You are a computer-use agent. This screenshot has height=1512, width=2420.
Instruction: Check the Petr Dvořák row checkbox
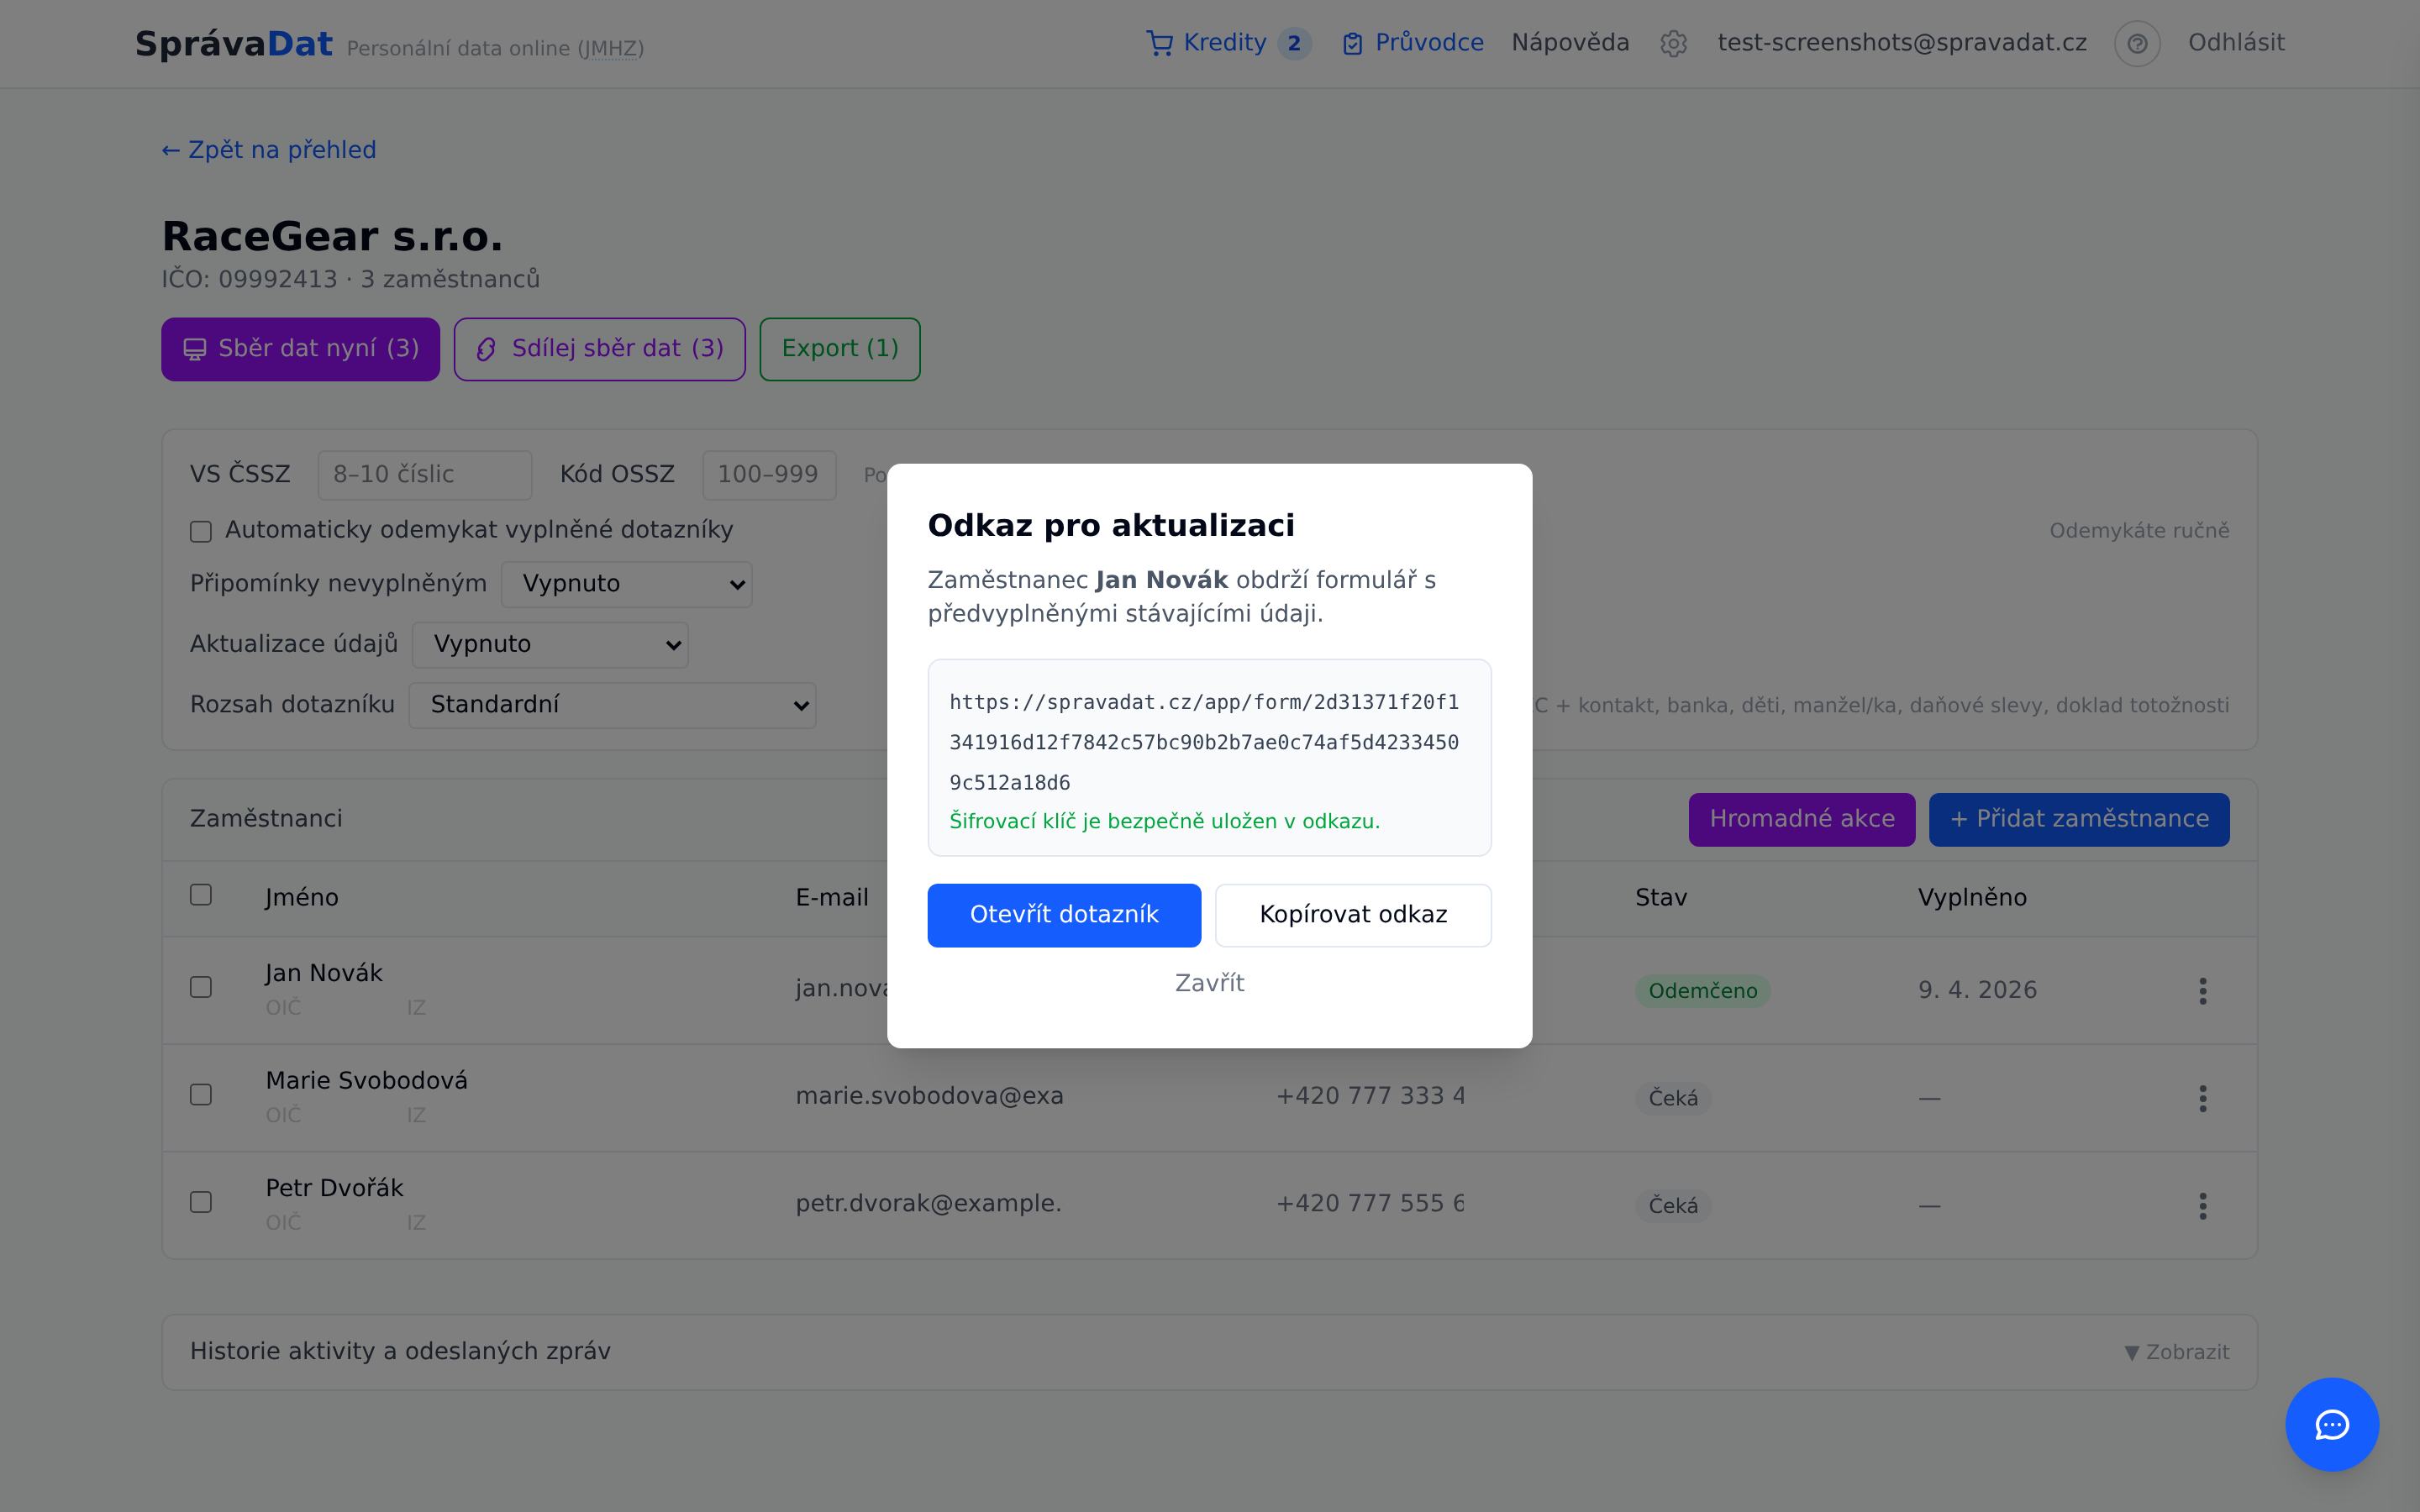click(201, 1201)
